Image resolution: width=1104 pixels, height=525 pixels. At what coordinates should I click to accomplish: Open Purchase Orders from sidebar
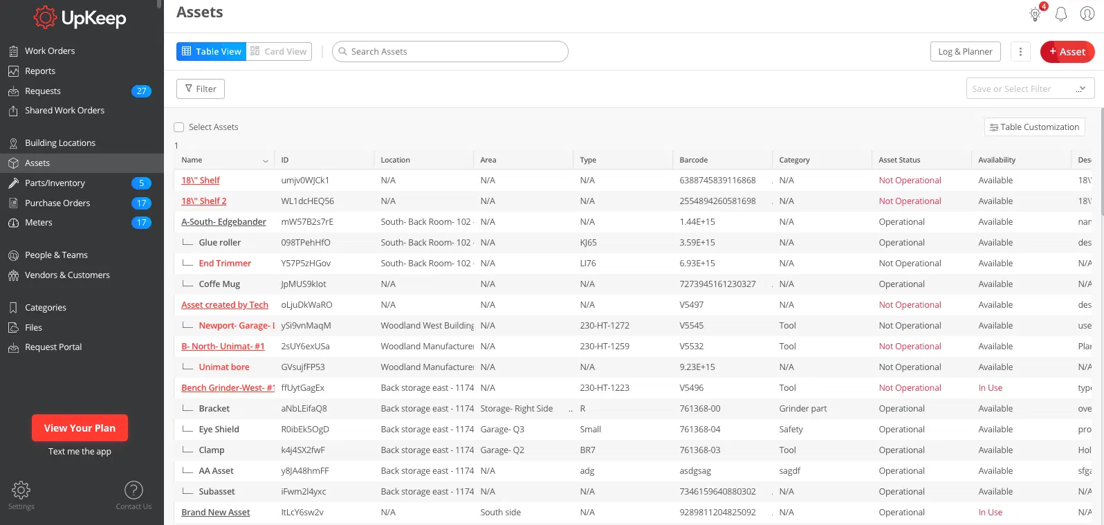click(x=57, y=203)
